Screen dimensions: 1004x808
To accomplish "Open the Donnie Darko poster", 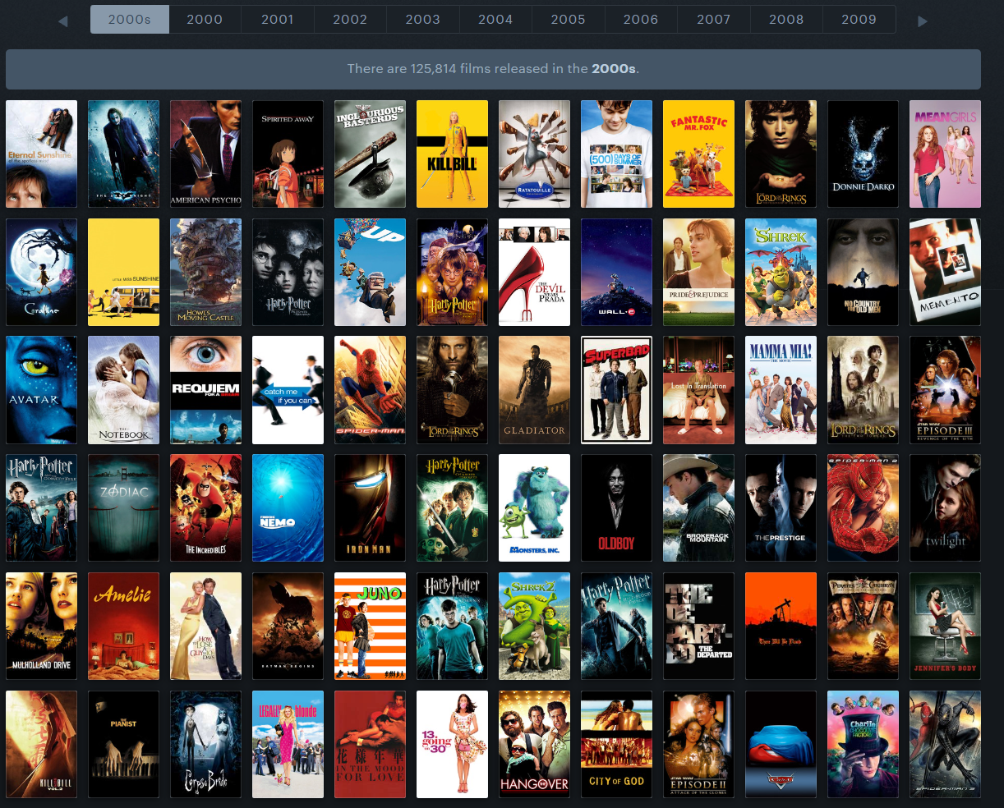I will click(x=863, y=154).
